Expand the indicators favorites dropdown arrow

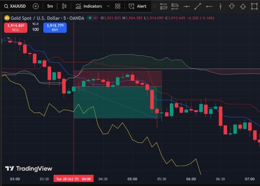tap(108, 6)
